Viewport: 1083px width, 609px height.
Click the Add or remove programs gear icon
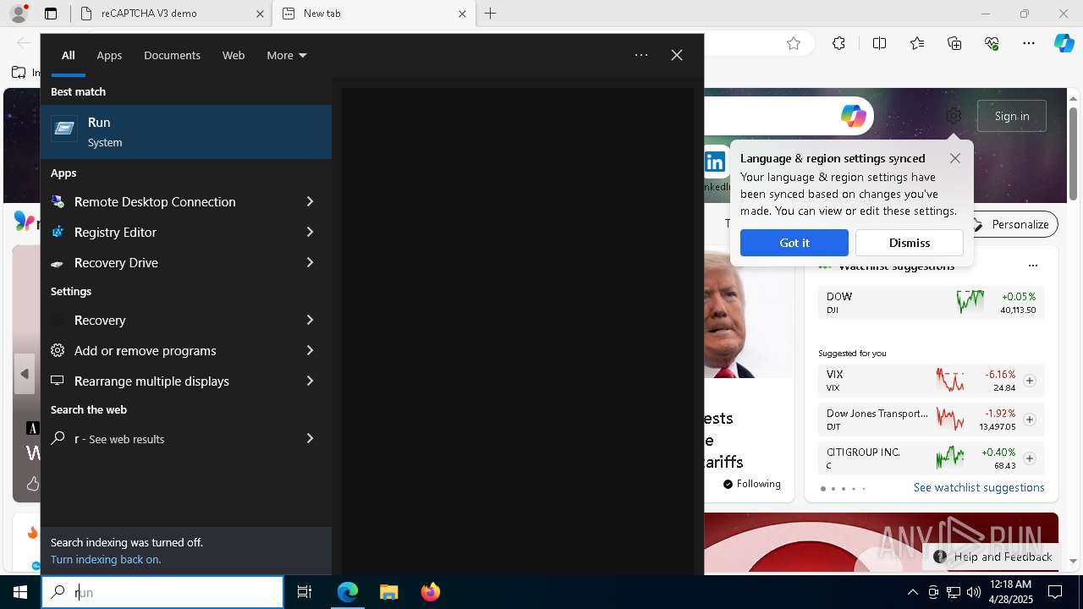pyautogui.click(x=58, y=350)
